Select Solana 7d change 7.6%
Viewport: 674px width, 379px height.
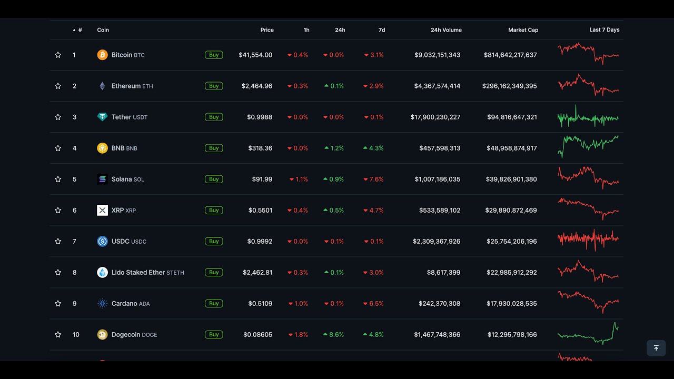tap(373, 179)
